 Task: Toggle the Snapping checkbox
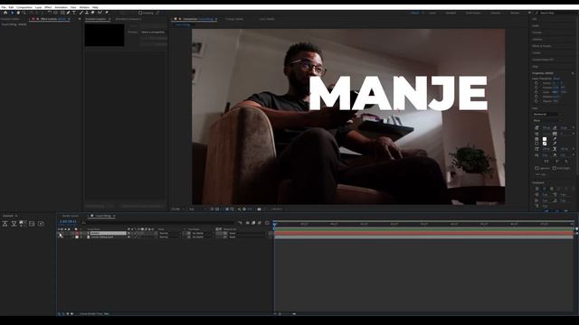[140, 13]
